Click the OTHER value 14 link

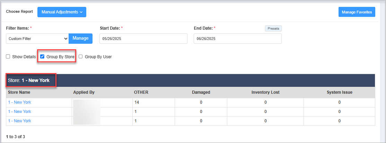click(137, 102)
